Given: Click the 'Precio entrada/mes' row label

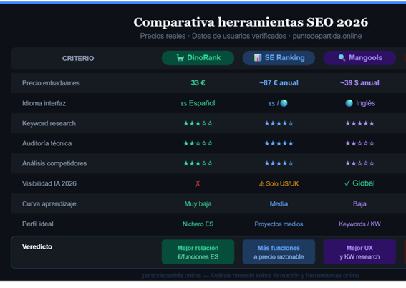Looking at the screenshot, I should click(51, 83).
